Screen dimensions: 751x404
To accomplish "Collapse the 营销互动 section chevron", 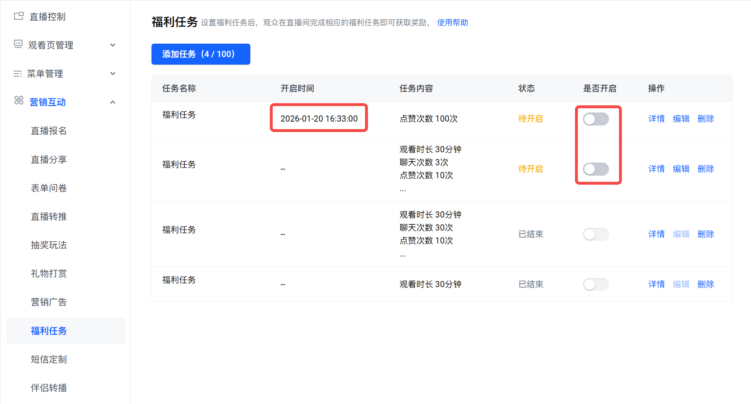I will (x=113, y=102).
